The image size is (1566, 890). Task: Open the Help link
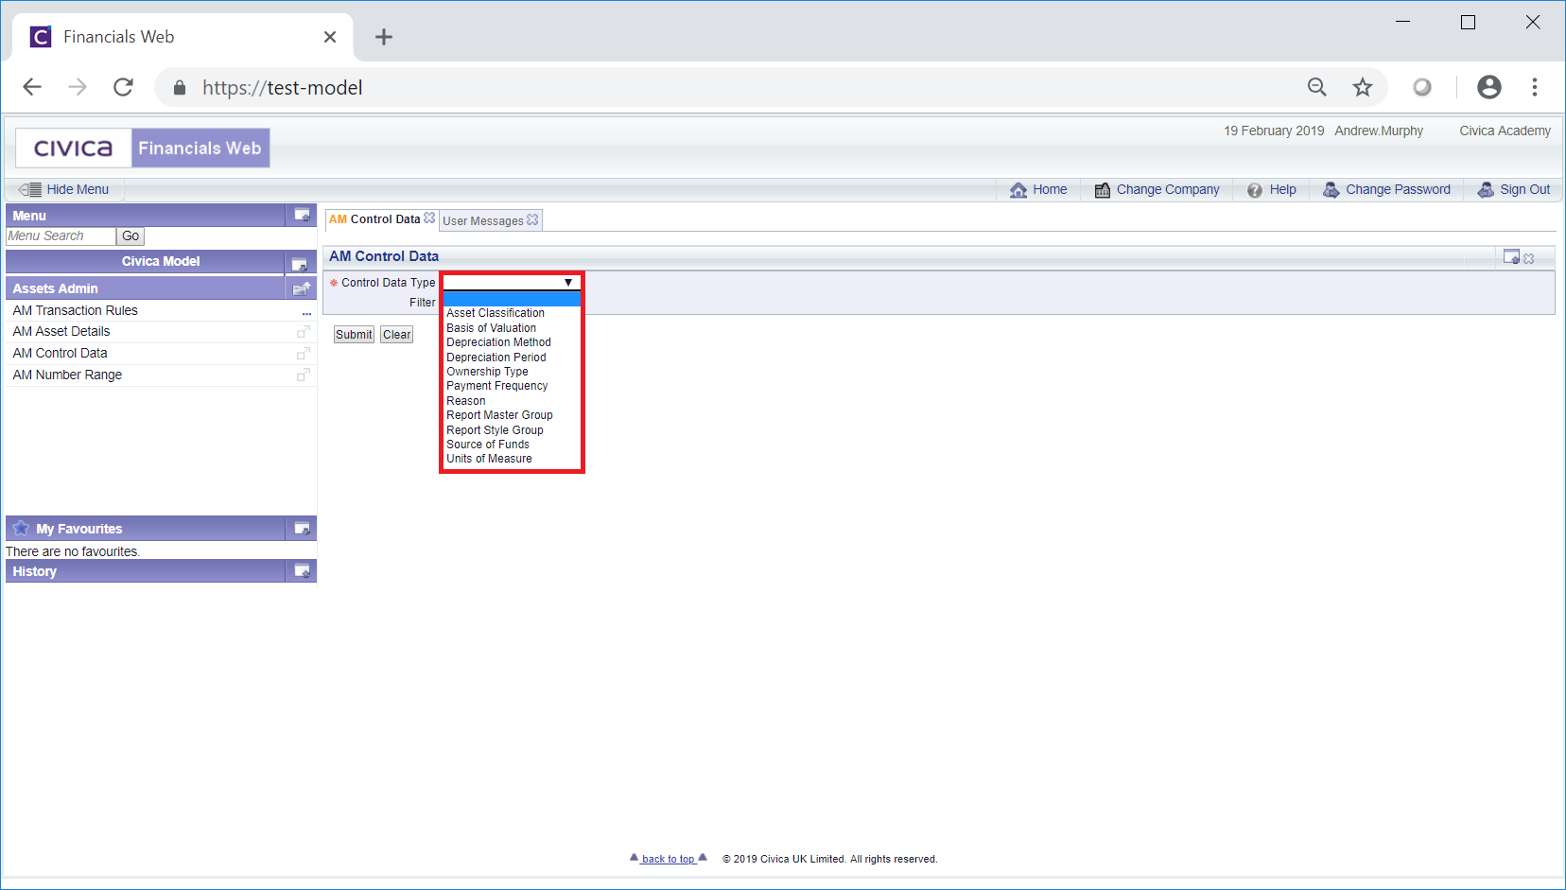tap(1282, 189)
